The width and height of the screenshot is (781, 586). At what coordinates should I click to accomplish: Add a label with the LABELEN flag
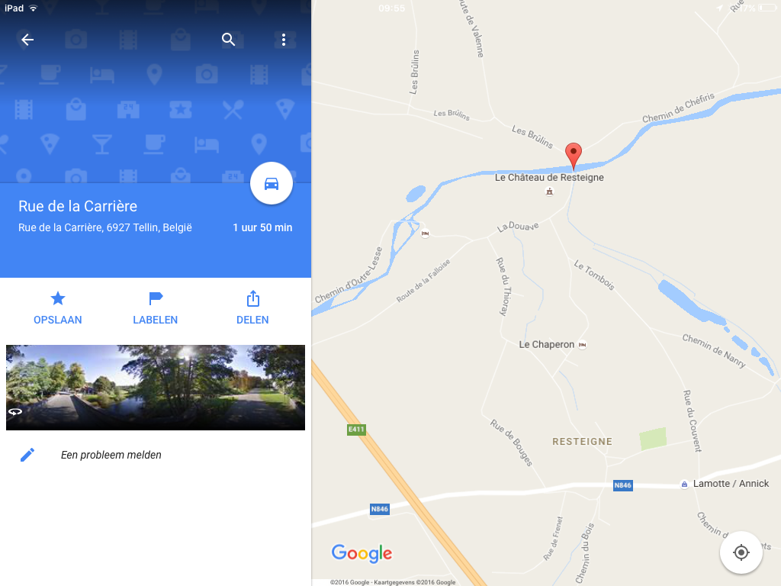pyautogui.click(x=156, y=308)
